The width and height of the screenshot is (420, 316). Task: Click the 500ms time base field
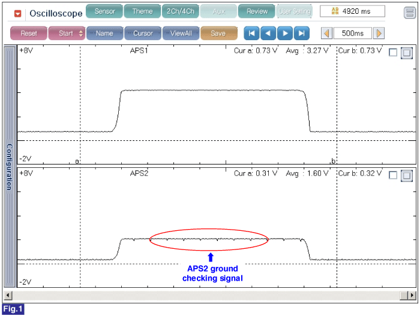click(353, 34)
